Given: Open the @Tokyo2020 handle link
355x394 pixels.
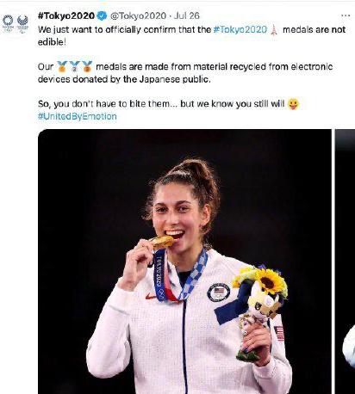Looking at the screenshot, I should (138, 15).
